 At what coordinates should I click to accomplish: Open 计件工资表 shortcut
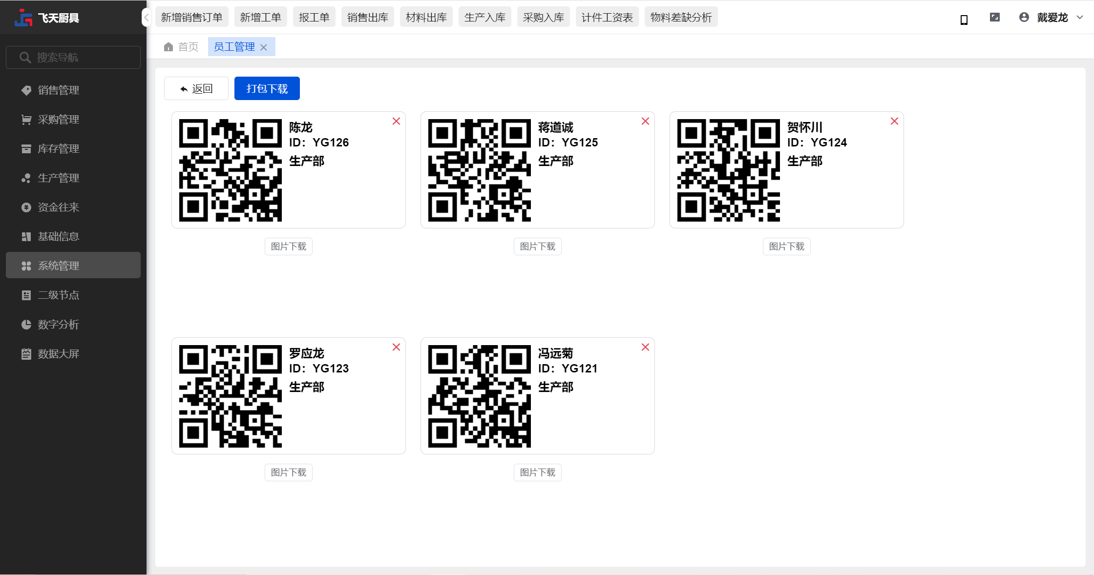[x=607, y=17]
